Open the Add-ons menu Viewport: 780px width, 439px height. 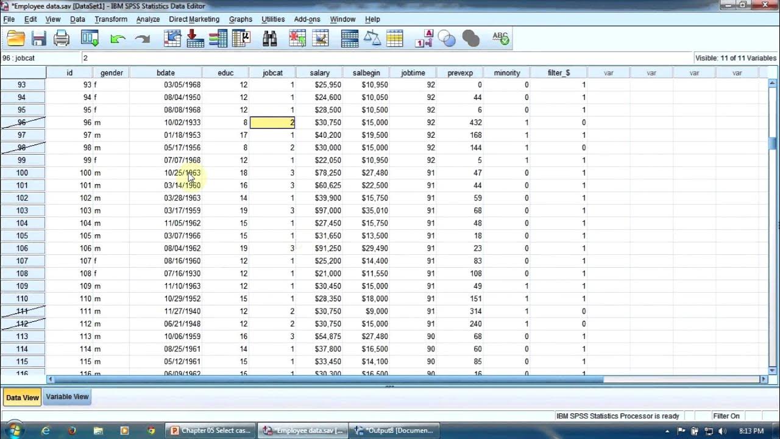click(x=307, y=20)
